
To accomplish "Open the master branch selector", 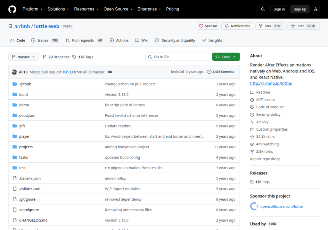I will point(23,57).
